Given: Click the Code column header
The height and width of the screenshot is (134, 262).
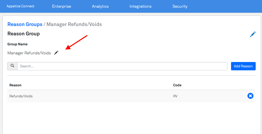Looking at the screenshot, I should click(x=177, y=85).
